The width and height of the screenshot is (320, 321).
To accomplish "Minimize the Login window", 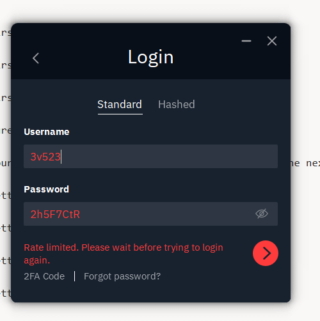I will [246, 41].
